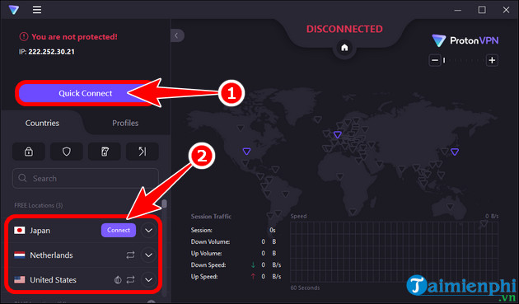Image resolution: width=519 pixels, height=304 pixels.
Task: Click the IP address 222.252.30.21
Action: click(x=51, y=52)
